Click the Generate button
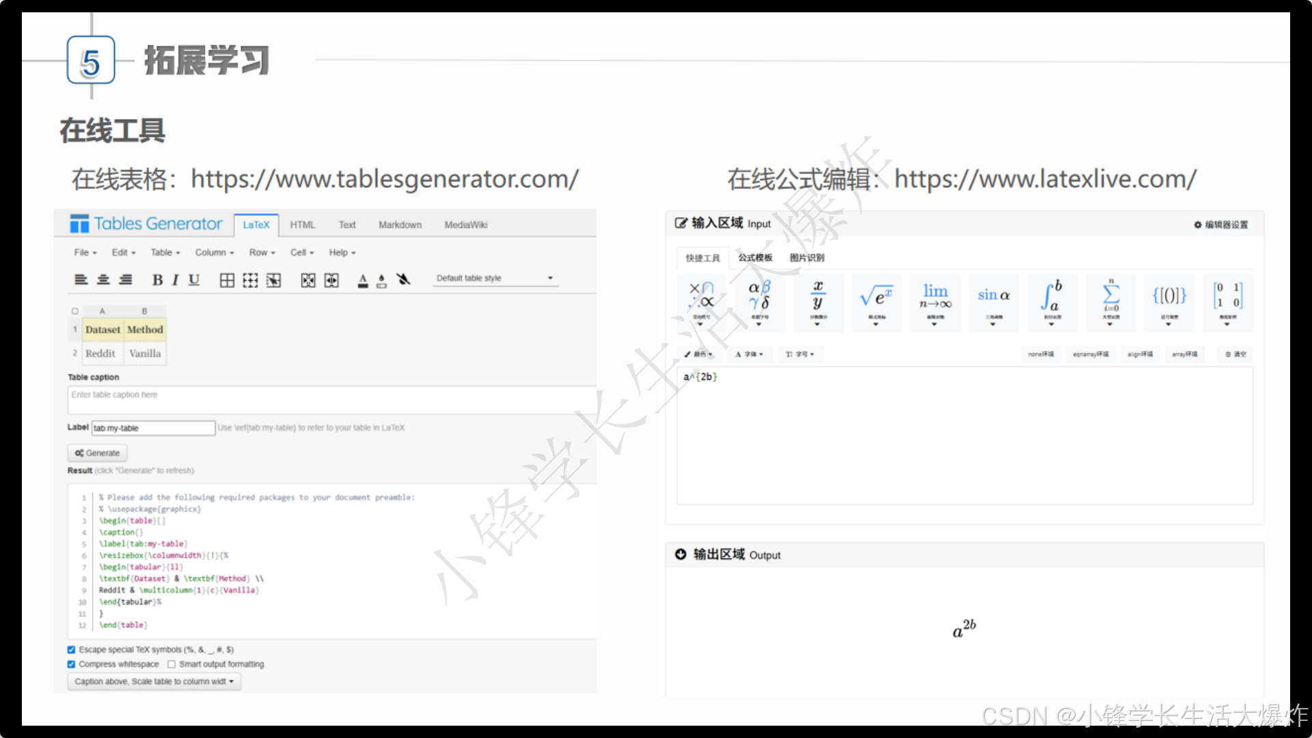The image size is (1312, 738). pos(97,453)
